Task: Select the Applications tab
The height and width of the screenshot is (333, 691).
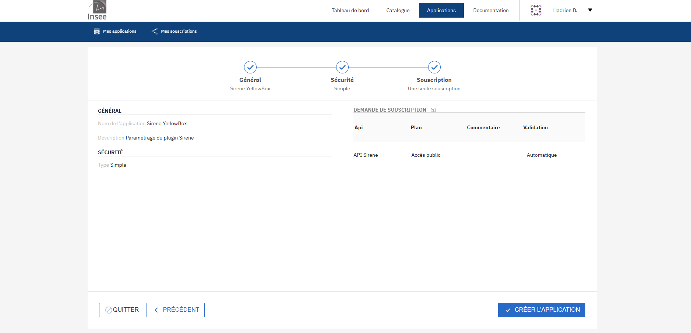Action: point(441,10)
